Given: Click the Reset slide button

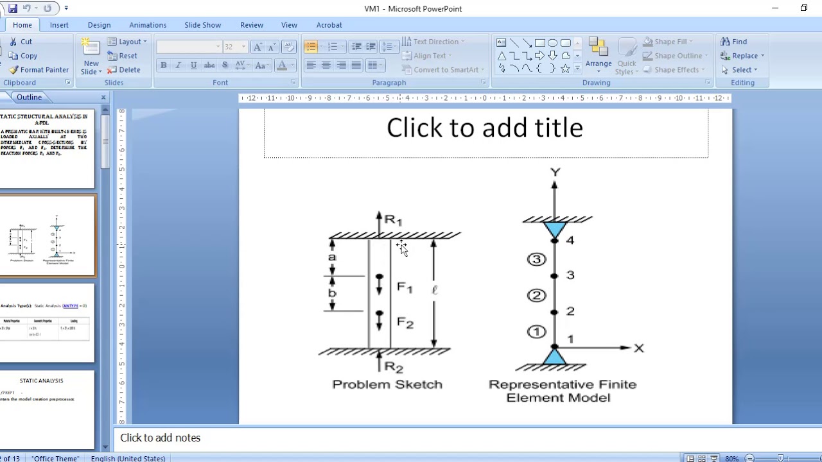Looking at the screenshot, I should (123, 56).
